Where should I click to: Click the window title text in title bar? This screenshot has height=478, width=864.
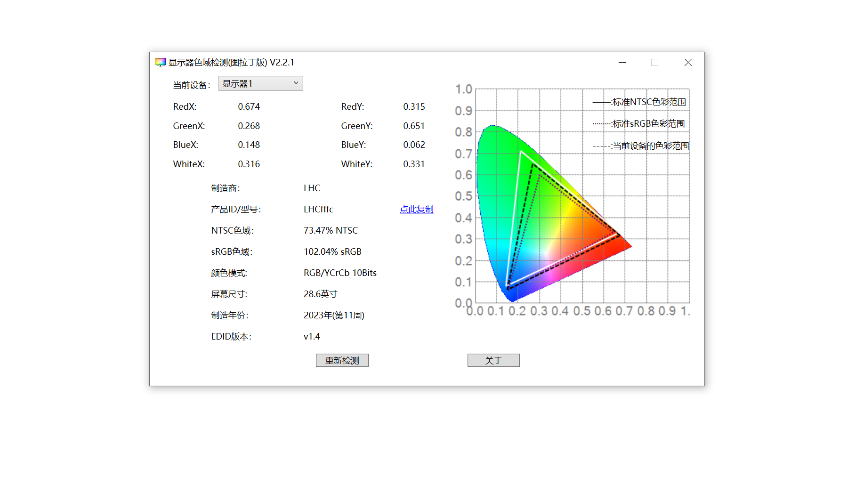[x=231, y=62]
